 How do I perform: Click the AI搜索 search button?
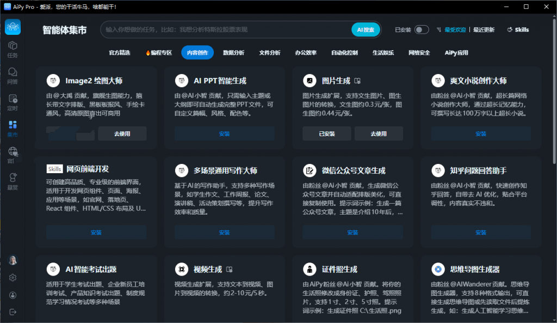pos(366,30)
